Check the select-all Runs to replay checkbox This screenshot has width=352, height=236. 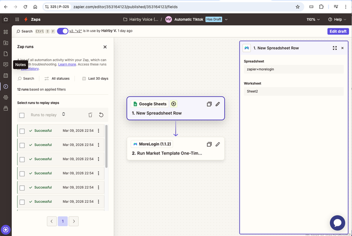tap(22, 115)
